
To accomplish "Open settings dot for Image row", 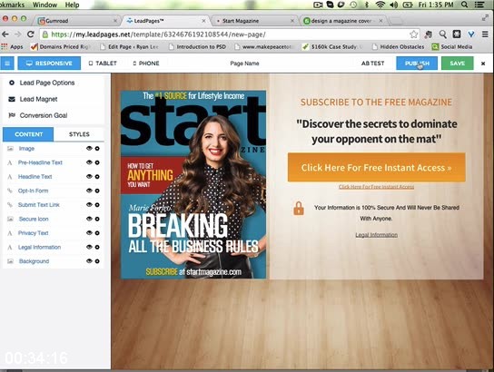I will tap(97, 149).
